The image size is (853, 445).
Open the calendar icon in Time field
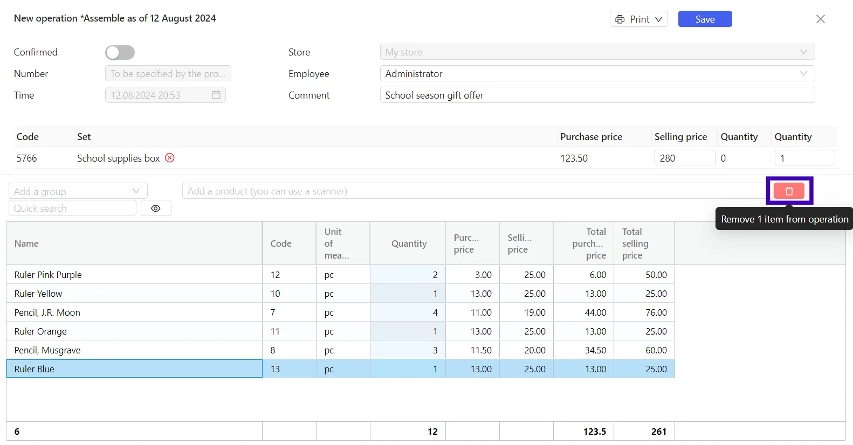pyautogui.click(x=216, y=95)
